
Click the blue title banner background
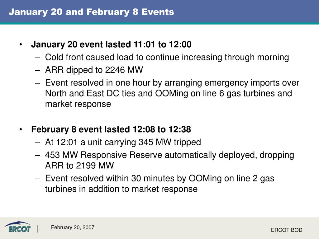[244, 12]
